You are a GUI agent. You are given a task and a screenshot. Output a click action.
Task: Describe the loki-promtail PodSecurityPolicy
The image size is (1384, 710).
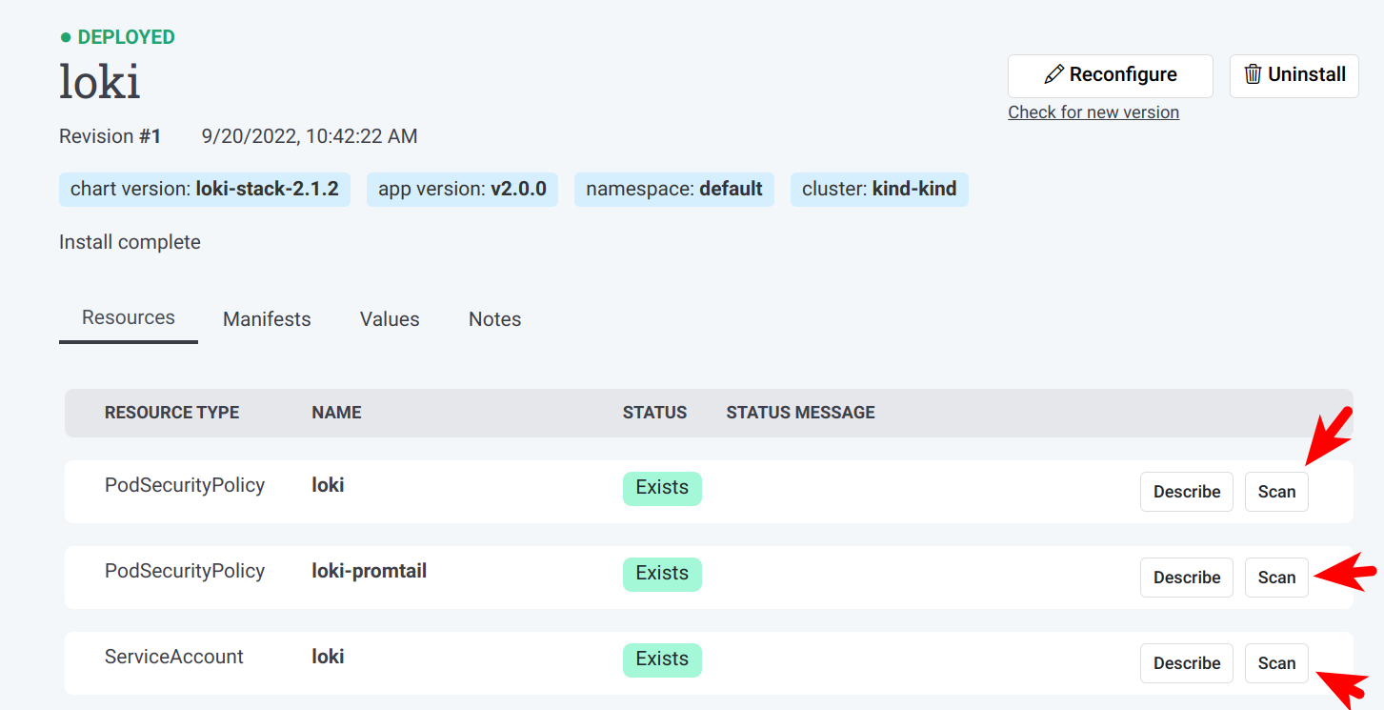click(x=1186, y=578)
